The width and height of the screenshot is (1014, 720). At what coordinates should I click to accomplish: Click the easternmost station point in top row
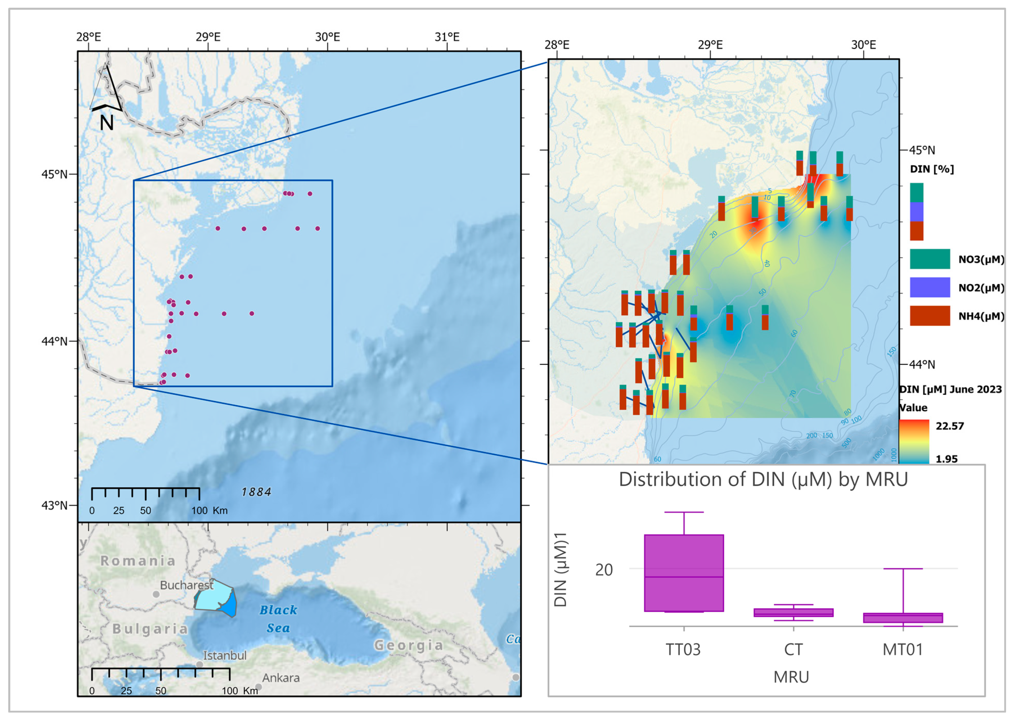coord(310,194)
